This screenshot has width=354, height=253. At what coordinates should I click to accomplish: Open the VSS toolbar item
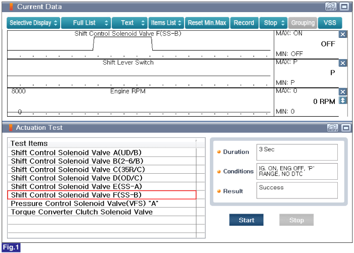pyautogui.click(x=330, y=23)
